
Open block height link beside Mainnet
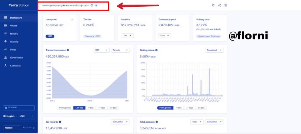click(28, 128)
